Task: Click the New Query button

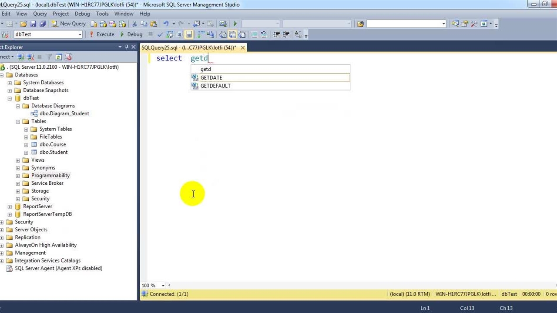Action: tap(68, 24)
